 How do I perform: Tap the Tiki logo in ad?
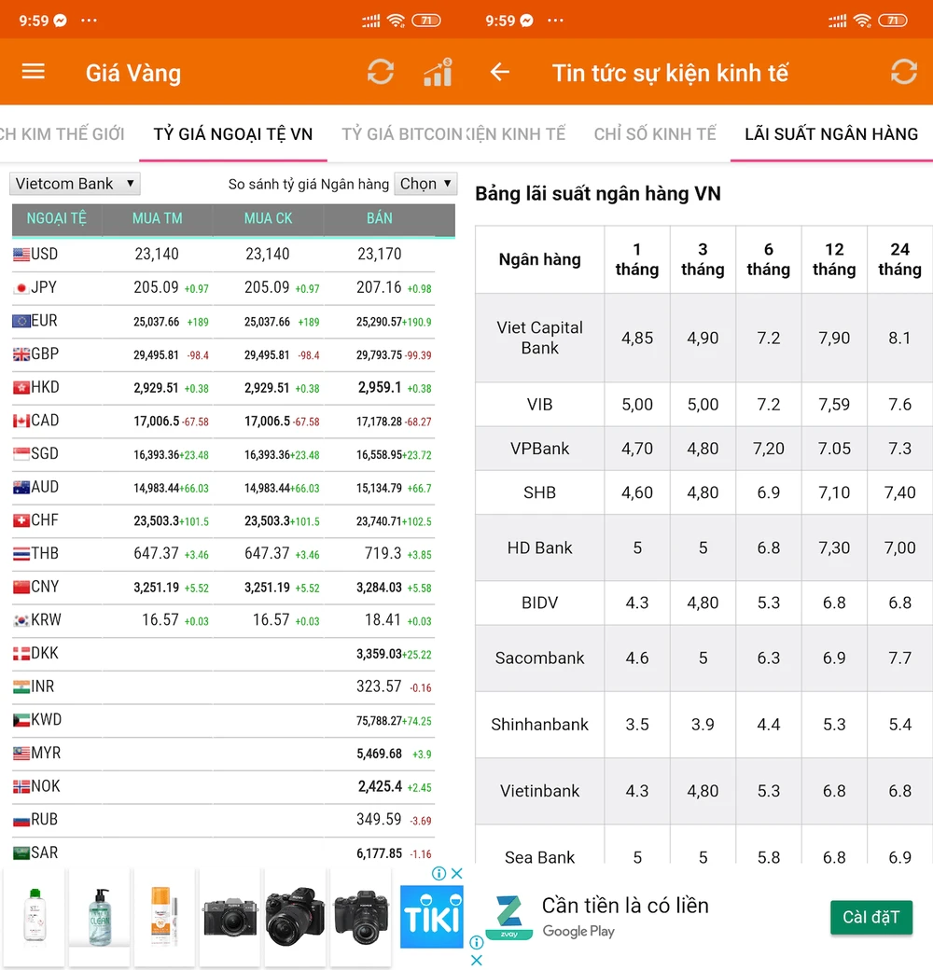(x=431, y=918)
